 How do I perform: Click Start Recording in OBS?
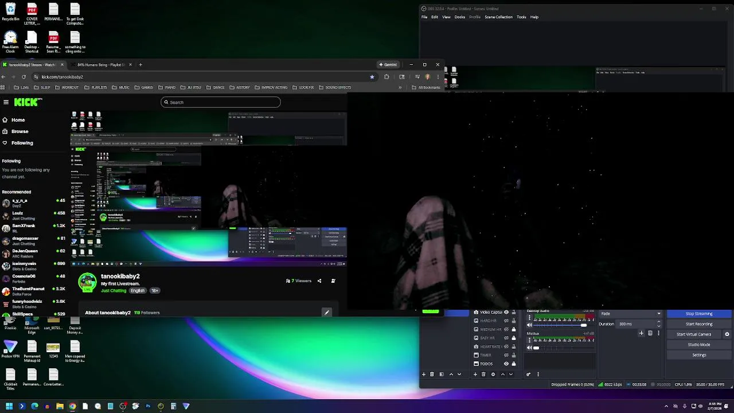coord(699,324)
